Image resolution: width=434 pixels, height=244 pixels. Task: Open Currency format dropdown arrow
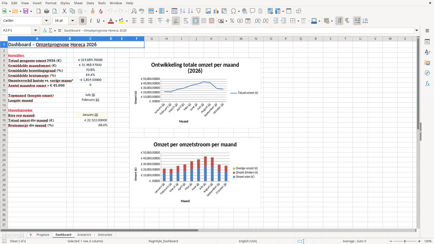pyautogui.click(x=226, y=21)
